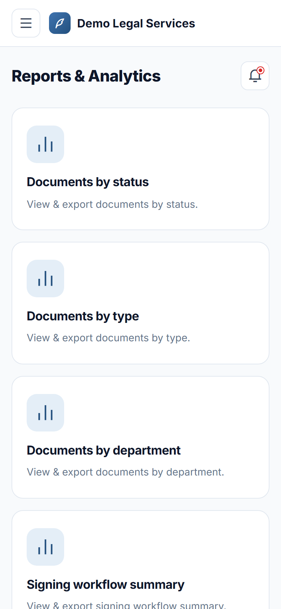Click bar chart icon for Documents by department

[45, 413]
